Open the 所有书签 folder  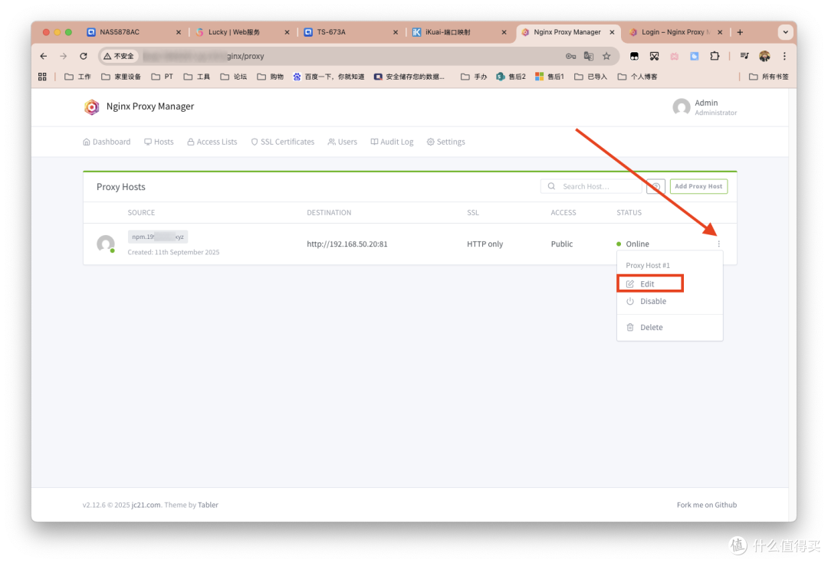(769, 77)
